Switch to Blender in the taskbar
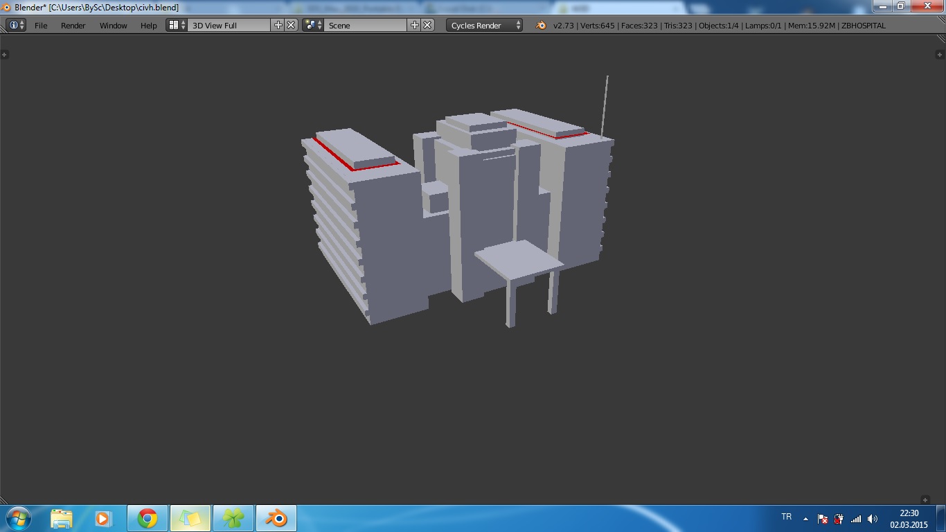This screenshot has height=532, width=946. point(276,518)
